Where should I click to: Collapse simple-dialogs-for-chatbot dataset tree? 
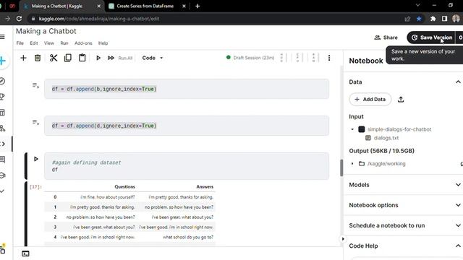point(352,129)
